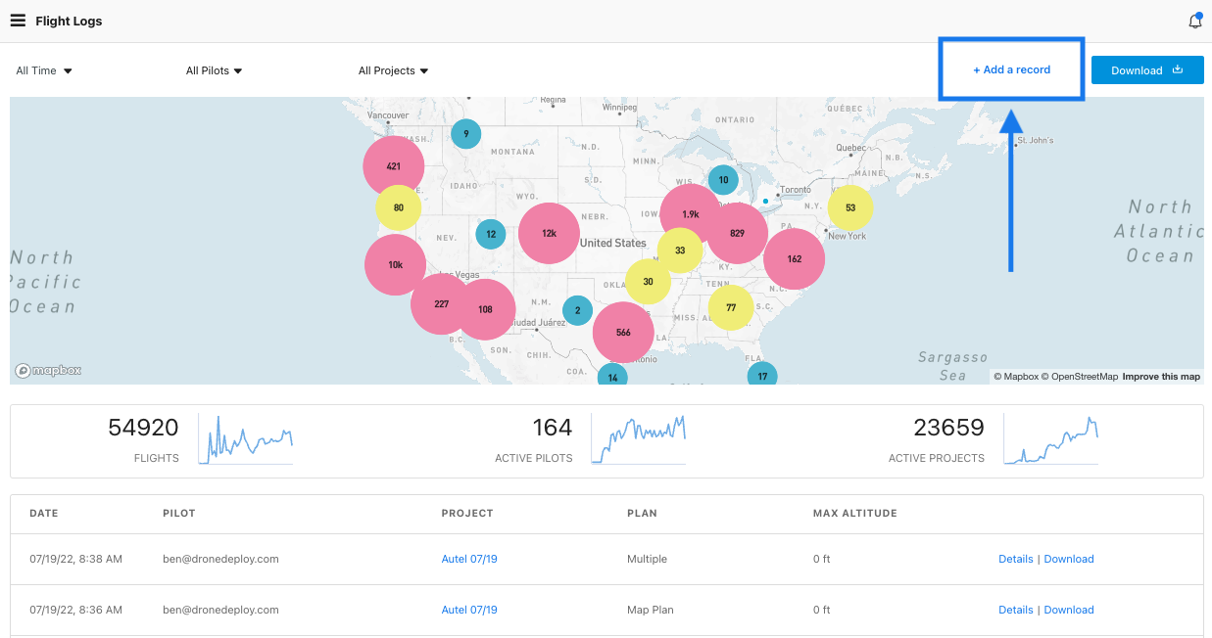Image resolution: width=1212 pixels, height=638 pixels.
Task: Download the 8:36 AM flight log
Action: pyautogui.click(x=1068, y=610)
